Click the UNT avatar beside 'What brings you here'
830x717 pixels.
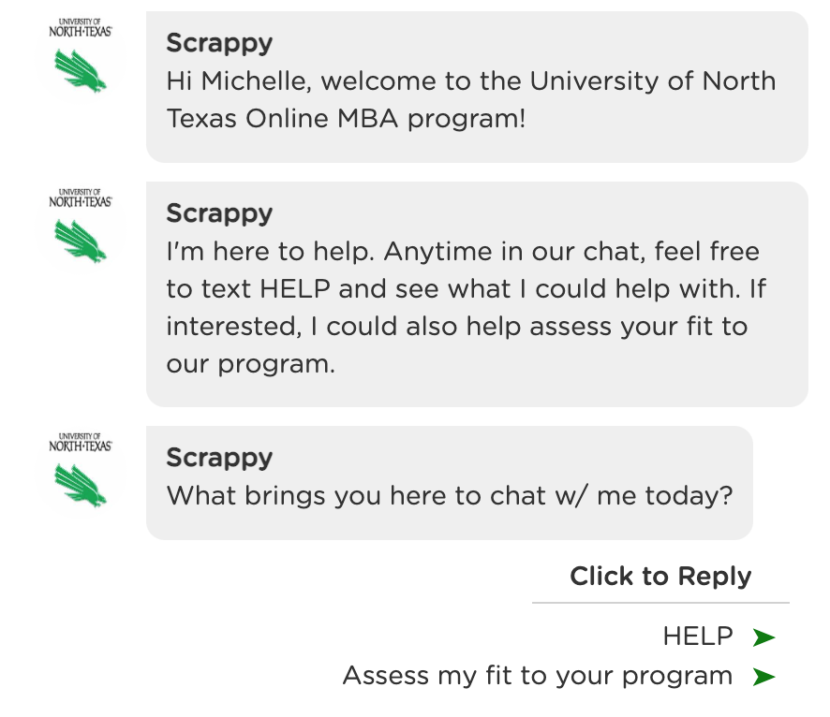click(81, 470)
